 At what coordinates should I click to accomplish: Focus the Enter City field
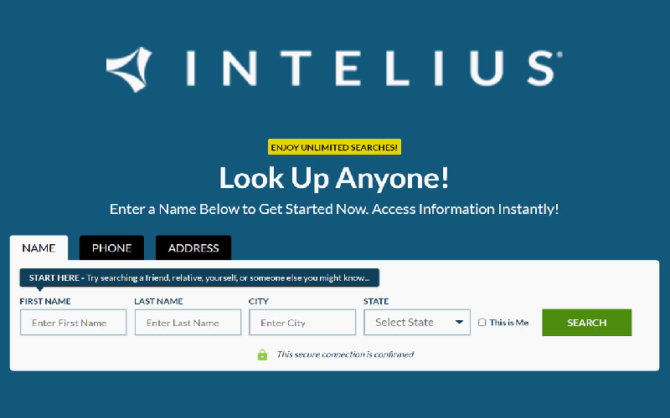(302, 323)
